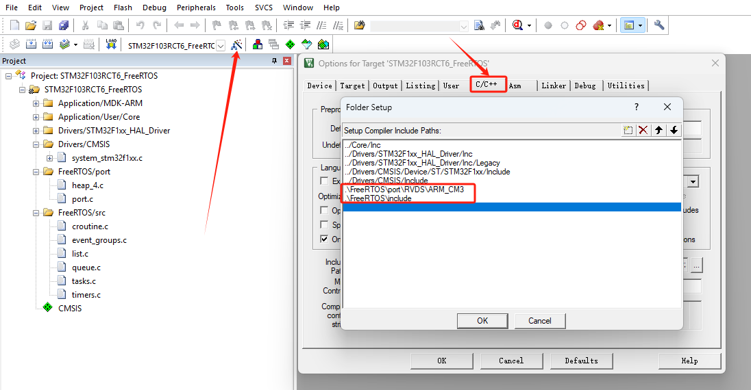This screenshot has width=751, height=390.
Task: Open Configuration via the wrench icon
Action: (x=659, y=25)
